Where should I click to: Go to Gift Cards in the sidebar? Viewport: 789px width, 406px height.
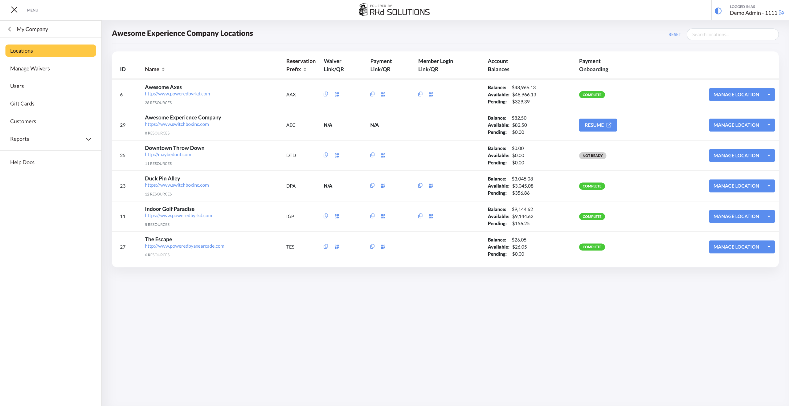pyautogui.click(x=22, y=104)
